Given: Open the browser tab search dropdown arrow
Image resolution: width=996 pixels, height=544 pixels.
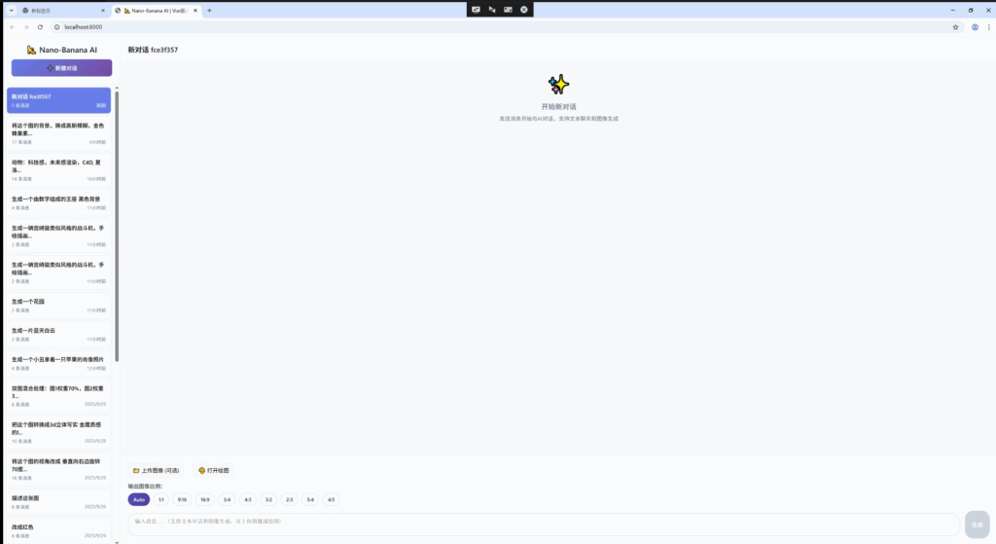Looking at the screenshot, I should pos(11,10).
